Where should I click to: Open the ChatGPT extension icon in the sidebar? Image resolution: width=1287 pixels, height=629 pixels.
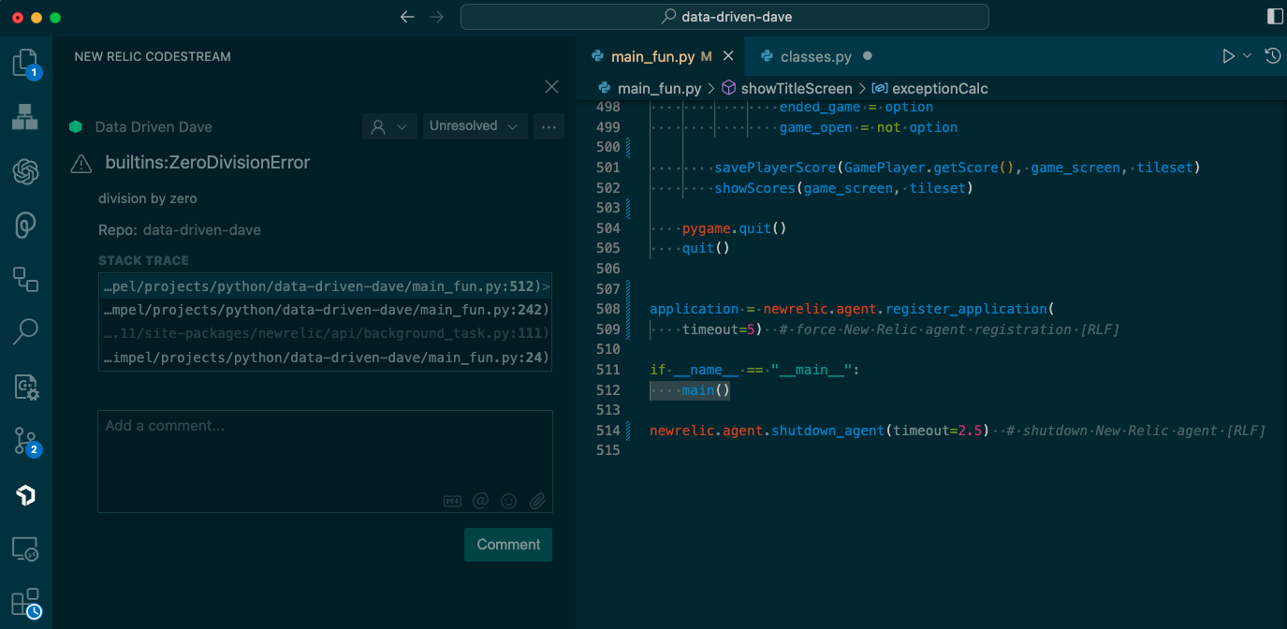[25, 171]
